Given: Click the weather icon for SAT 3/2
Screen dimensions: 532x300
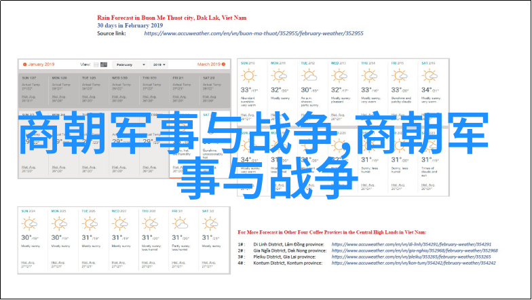Looking at the screenshot, I should [x=210, y=224].
